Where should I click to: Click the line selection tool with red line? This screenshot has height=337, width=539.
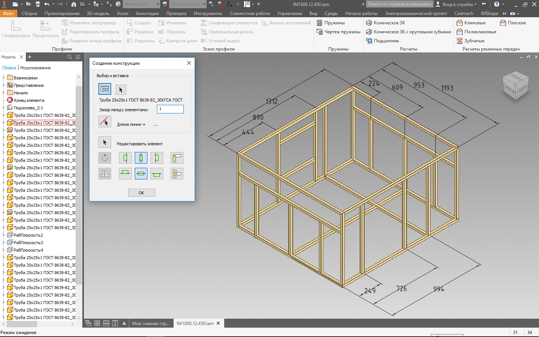tap(105, 122)
